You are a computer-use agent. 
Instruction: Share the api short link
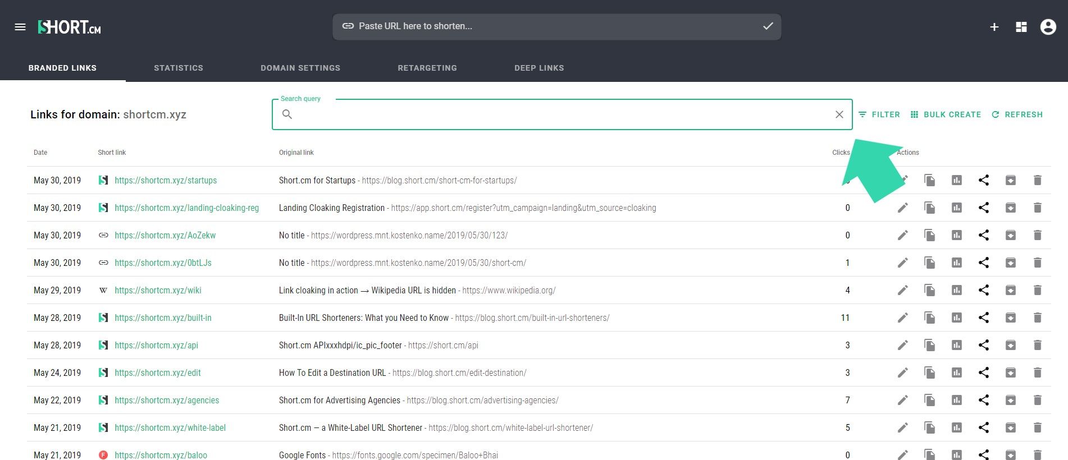tap(984, 345)
